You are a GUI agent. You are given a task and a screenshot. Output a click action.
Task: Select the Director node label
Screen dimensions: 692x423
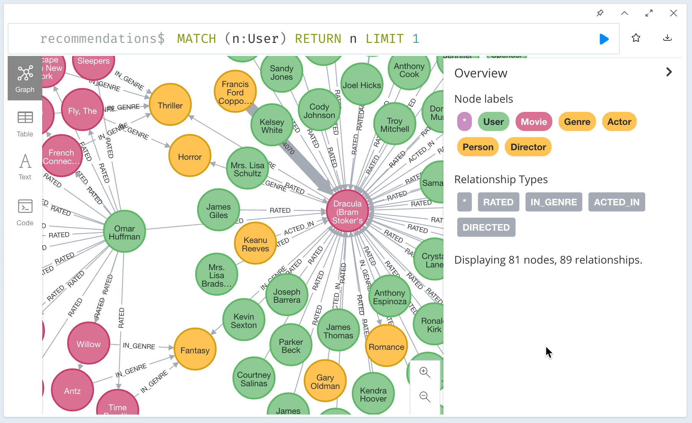point(528,147)
